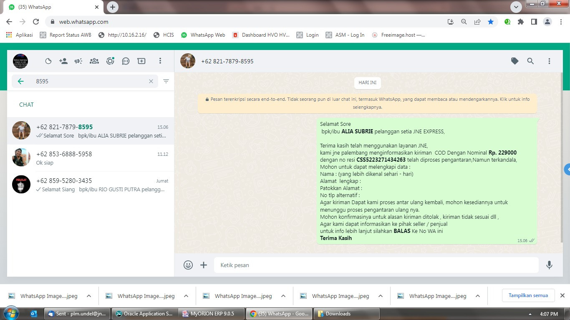Click the install app icon in address bar
The image size is (570, 320).
pyautogui.click(x=451, y=22)
